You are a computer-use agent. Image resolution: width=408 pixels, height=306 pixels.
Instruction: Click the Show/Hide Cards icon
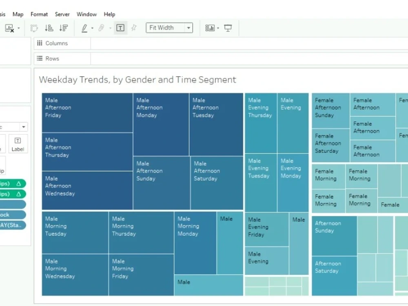coord(210,28)
